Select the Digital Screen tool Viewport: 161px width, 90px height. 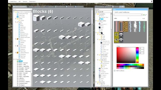pos(106,44)
